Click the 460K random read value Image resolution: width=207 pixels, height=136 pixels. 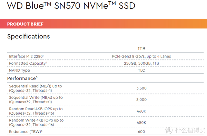[141, 111]
